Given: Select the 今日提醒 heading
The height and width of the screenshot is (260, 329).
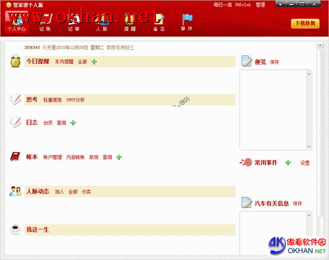Looking at the screenshot, I should click(x=38, y=61).
